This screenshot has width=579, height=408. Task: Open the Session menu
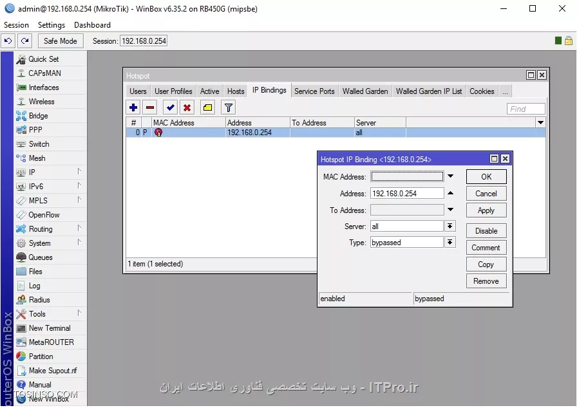click(x=16, y=25)
